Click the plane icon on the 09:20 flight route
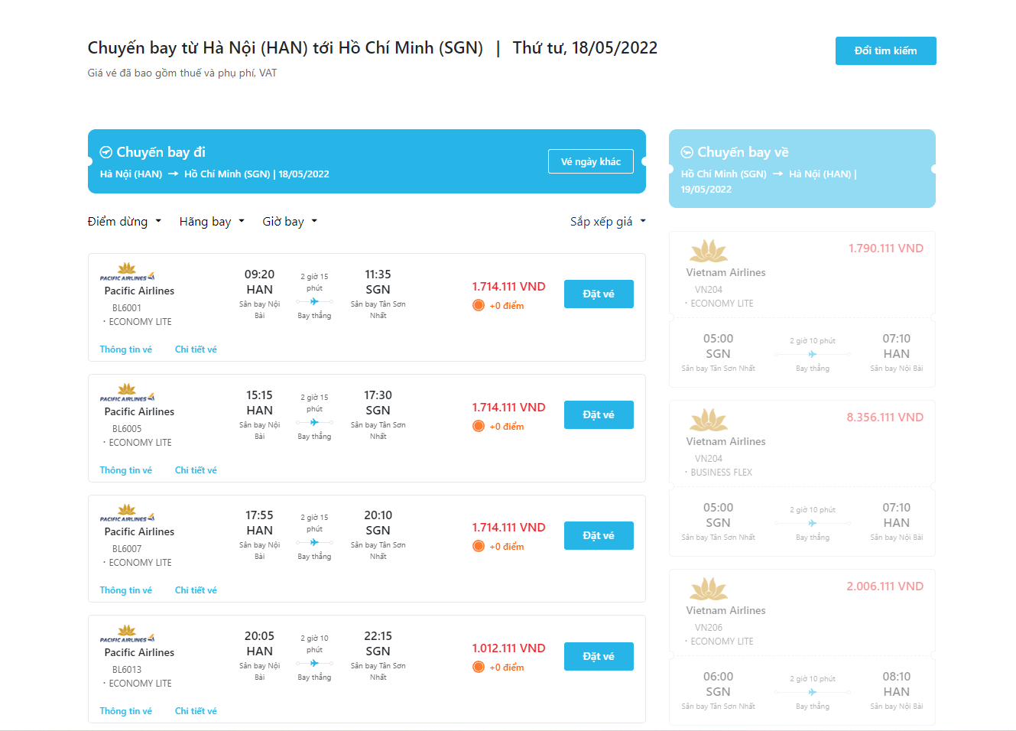This screenshot has width=1016, height=731. click(x=314, y=302)
